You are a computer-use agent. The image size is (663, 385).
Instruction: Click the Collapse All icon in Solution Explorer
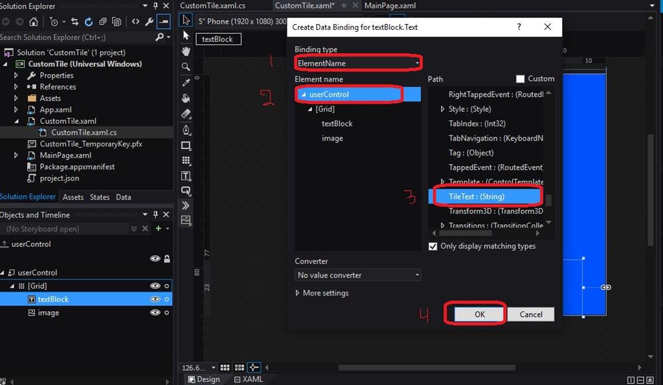[103, 21]
